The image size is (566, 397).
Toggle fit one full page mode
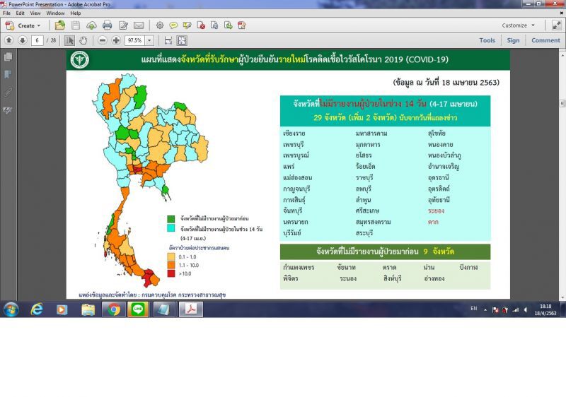(x=182, y=40)
